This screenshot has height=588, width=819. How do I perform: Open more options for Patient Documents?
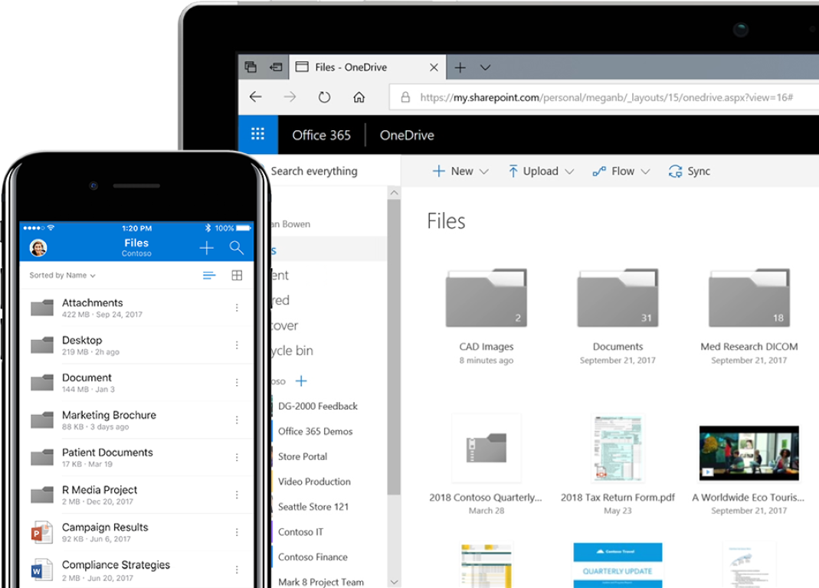click(237, 457)
